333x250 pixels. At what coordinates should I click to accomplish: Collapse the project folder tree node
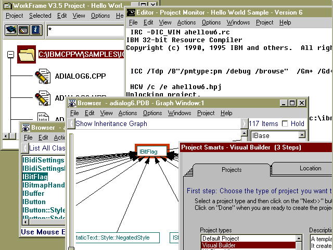pyautogui.click(x=10, y=55)
